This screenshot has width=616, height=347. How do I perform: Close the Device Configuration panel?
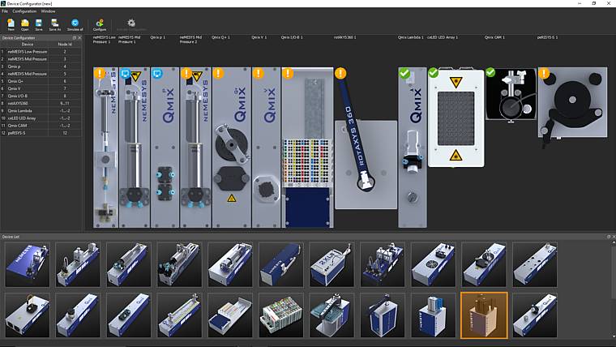tap(79, 38)
